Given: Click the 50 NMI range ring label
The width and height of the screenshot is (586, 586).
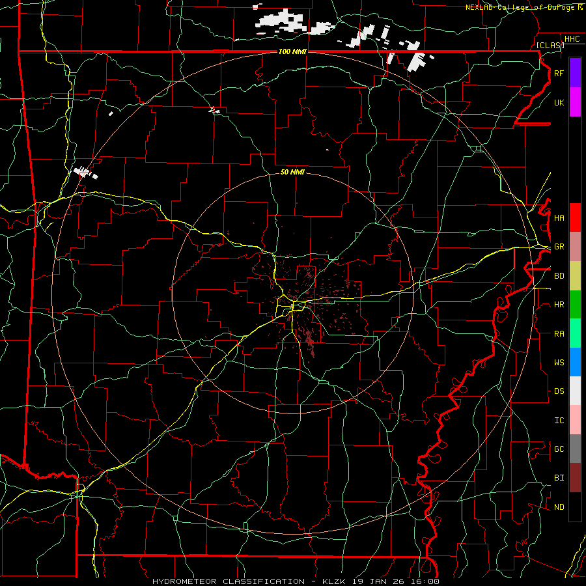Looking at the screenshot, I should (x=292, y=172).
